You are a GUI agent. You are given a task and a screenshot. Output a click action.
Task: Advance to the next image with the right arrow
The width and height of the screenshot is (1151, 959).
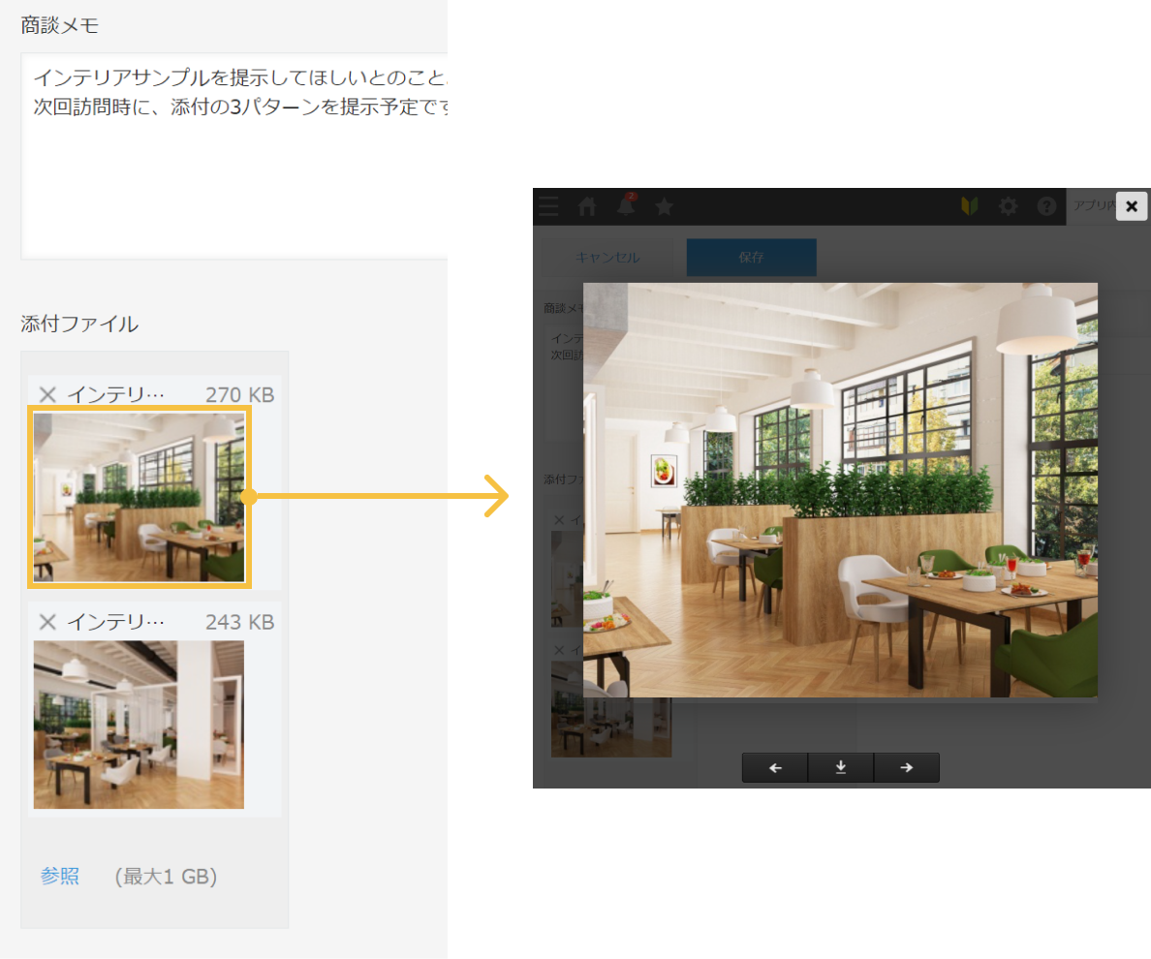906,767
